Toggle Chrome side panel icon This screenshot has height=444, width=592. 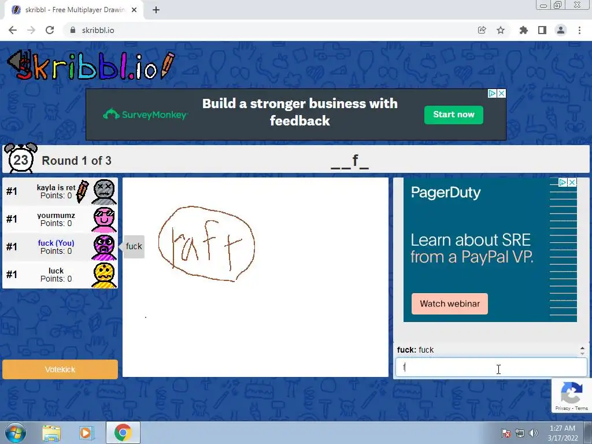click(542, 30)
